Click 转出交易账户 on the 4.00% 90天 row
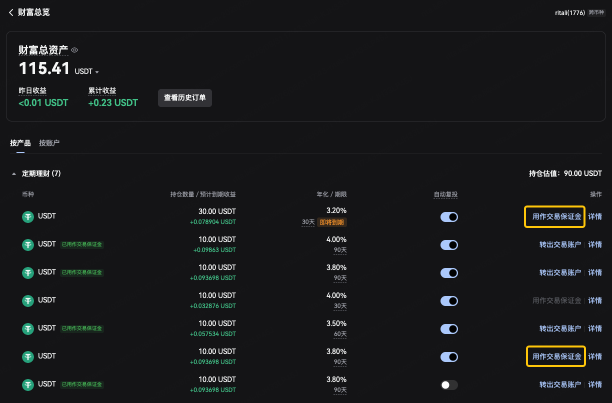 pyautogui.click(x=560, y=244)
